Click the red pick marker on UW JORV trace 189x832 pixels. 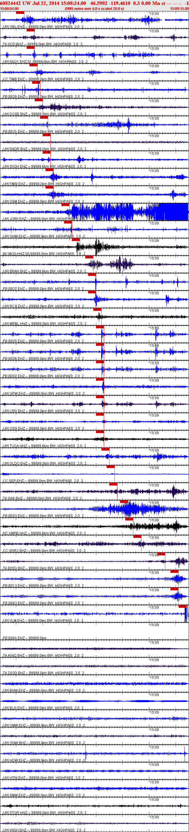[x=65, y=204]
